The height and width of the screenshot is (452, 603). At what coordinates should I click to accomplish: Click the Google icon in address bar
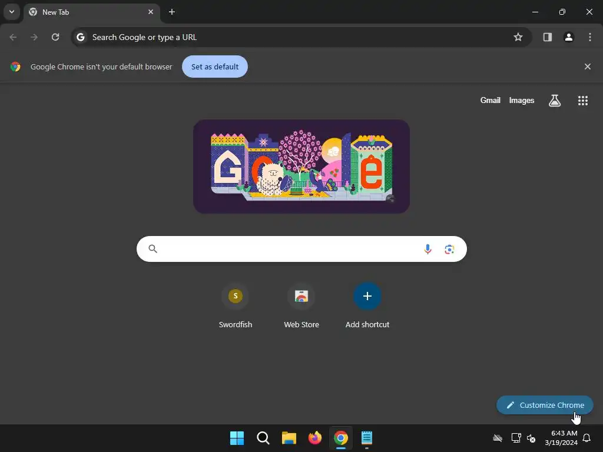coord(80,37)
